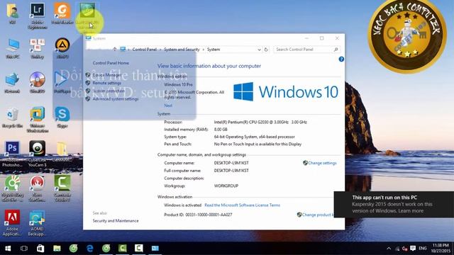Image resolution: width=454 pixels, height=255 pixels.
Task: Click the 'Windows 10 Pro' edition text
Action: (178, 84)
